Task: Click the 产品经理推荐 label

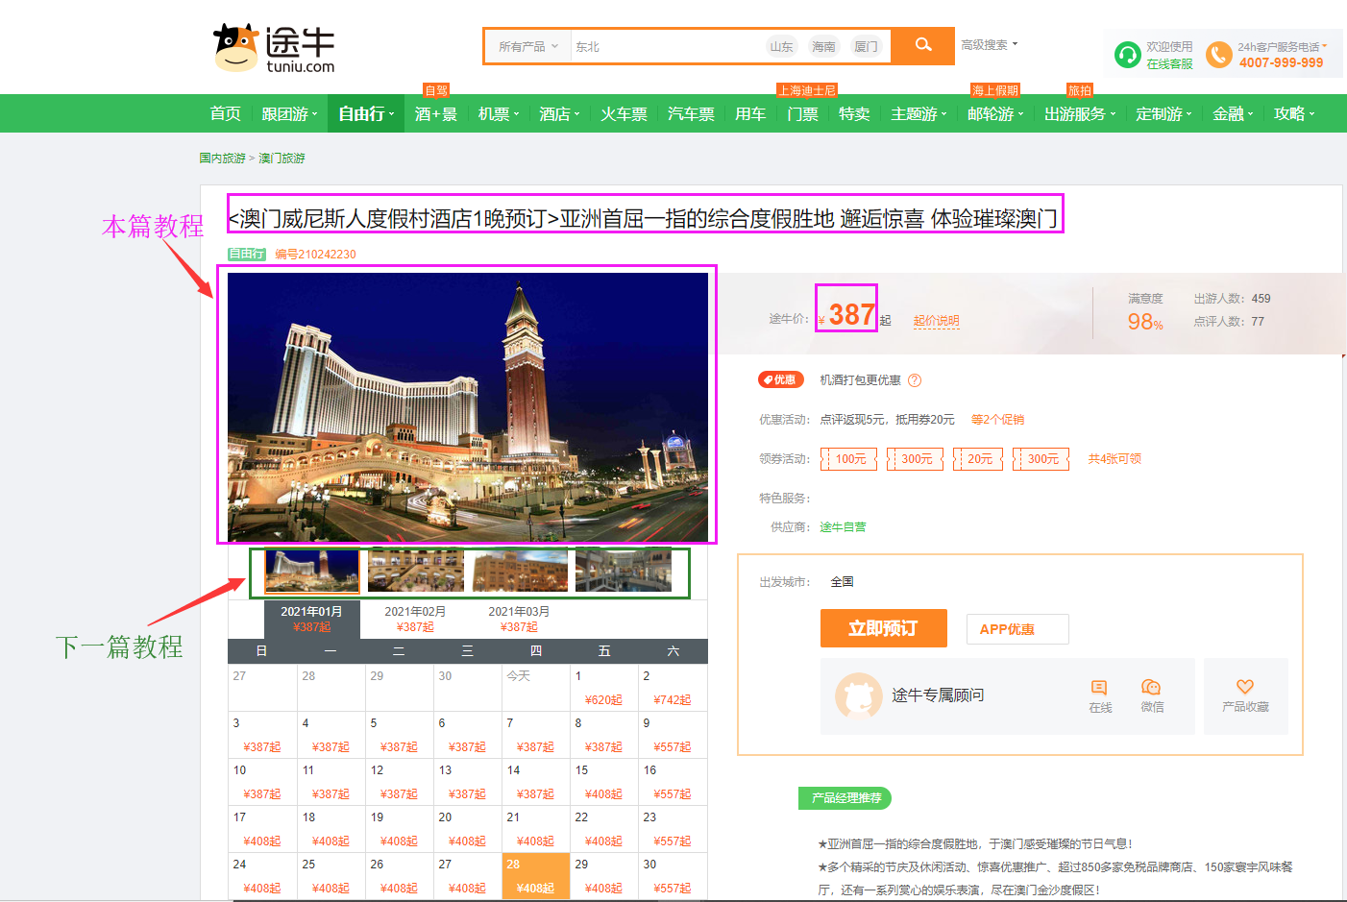Action: [x=845, y=798]
